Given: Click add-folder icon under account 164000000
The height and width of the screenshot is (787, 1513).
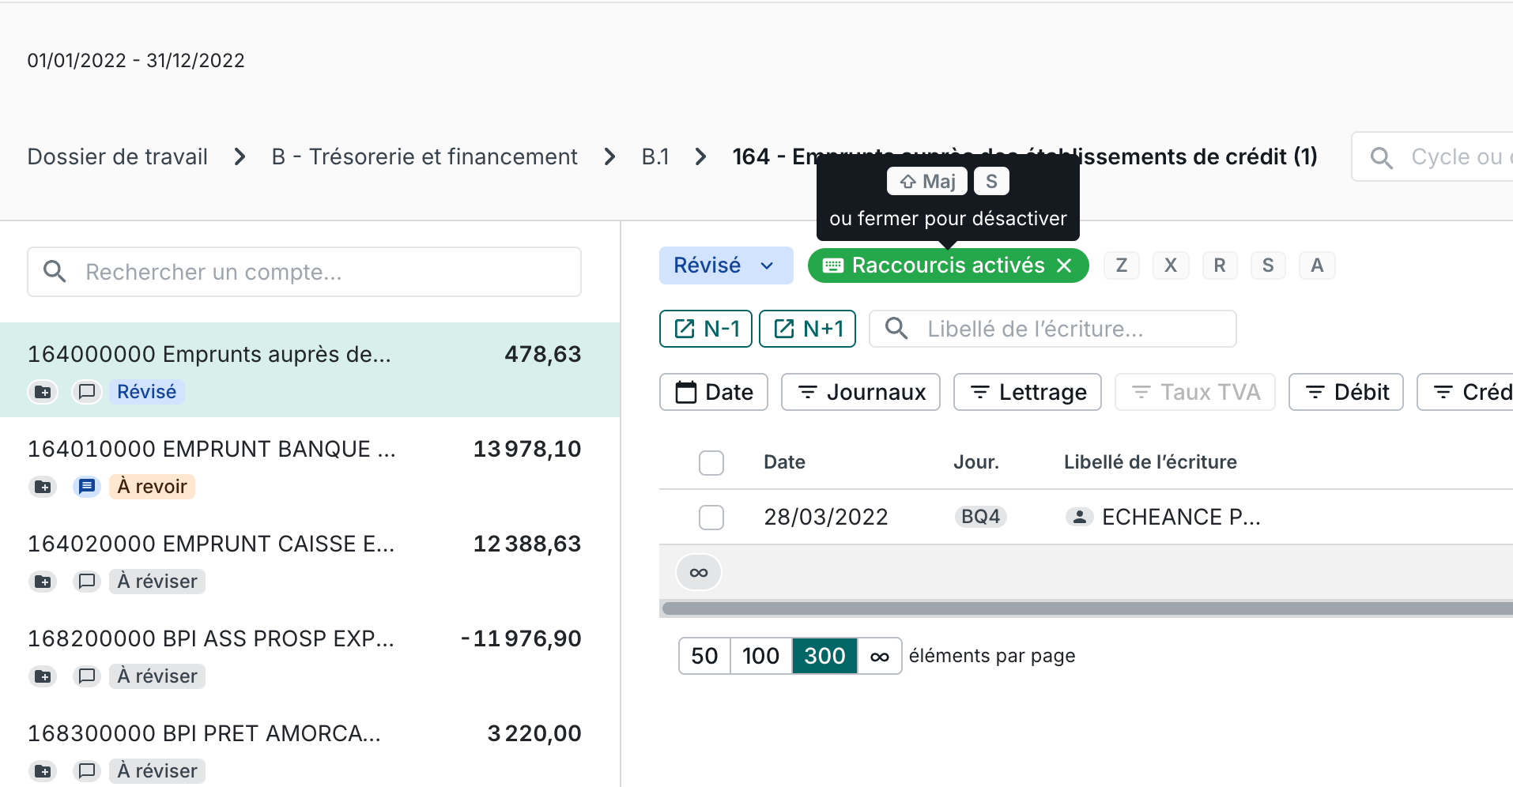Looking at the screenshot, I should pos(43,392).
